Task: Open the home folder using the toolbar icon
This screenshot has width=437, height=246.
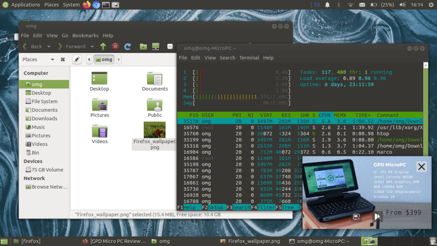Action: 143,46
